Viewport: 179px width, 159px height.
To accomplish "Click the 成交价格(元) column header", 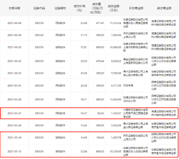I will 79,8.
